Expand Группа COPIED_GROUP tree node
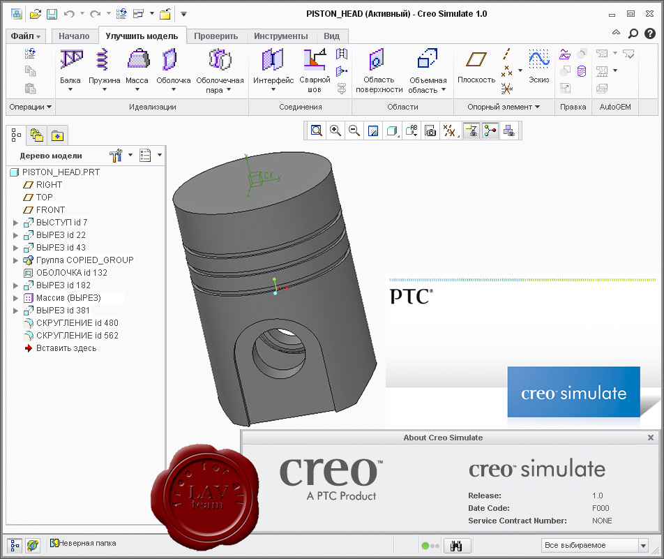Image resolution: width=664 pixels, height=559 pixels. (15, 260)
